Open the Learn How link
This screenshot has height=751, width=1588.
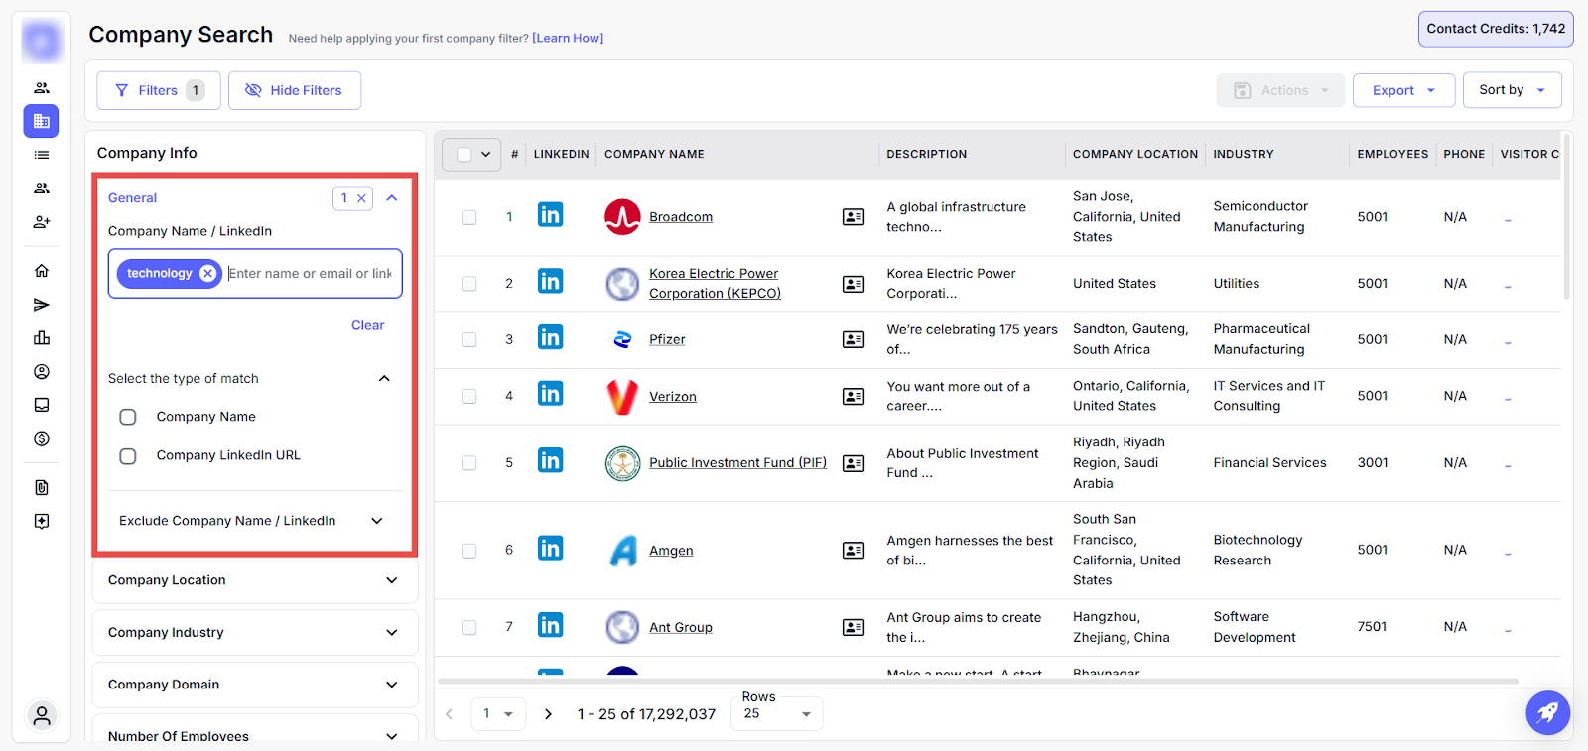[x=568, y=38]
